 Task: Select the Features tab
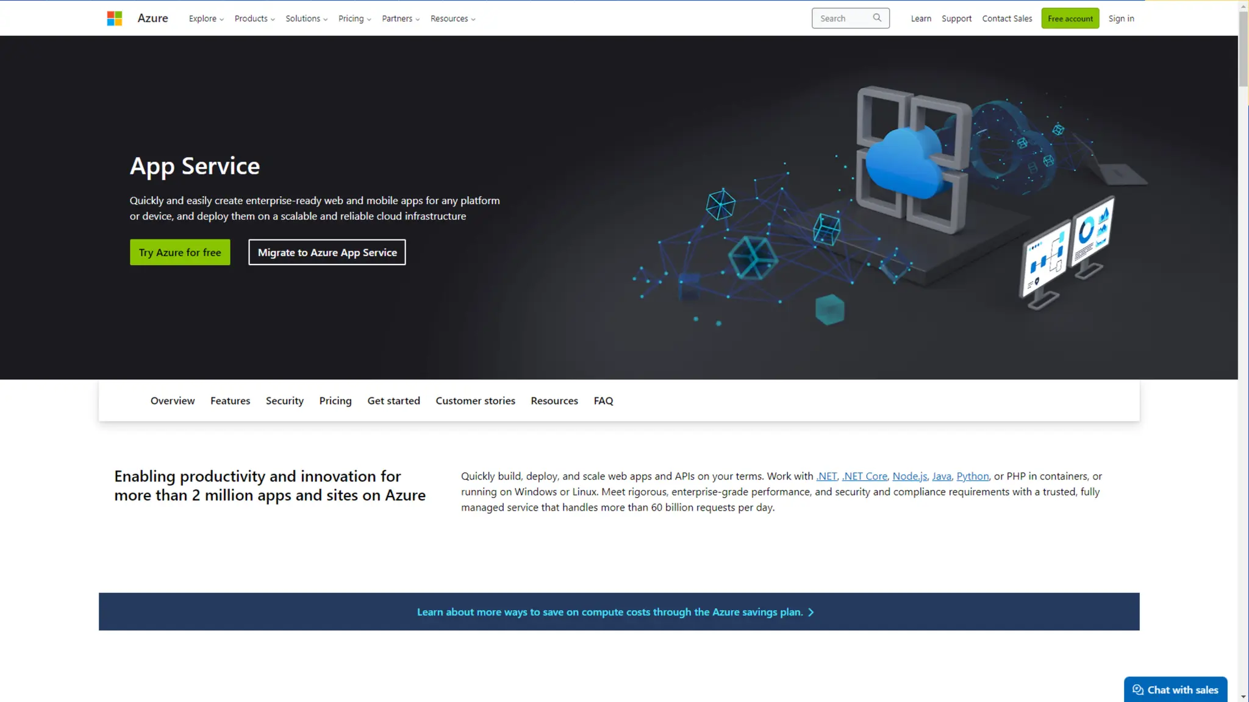click(230, 401)
